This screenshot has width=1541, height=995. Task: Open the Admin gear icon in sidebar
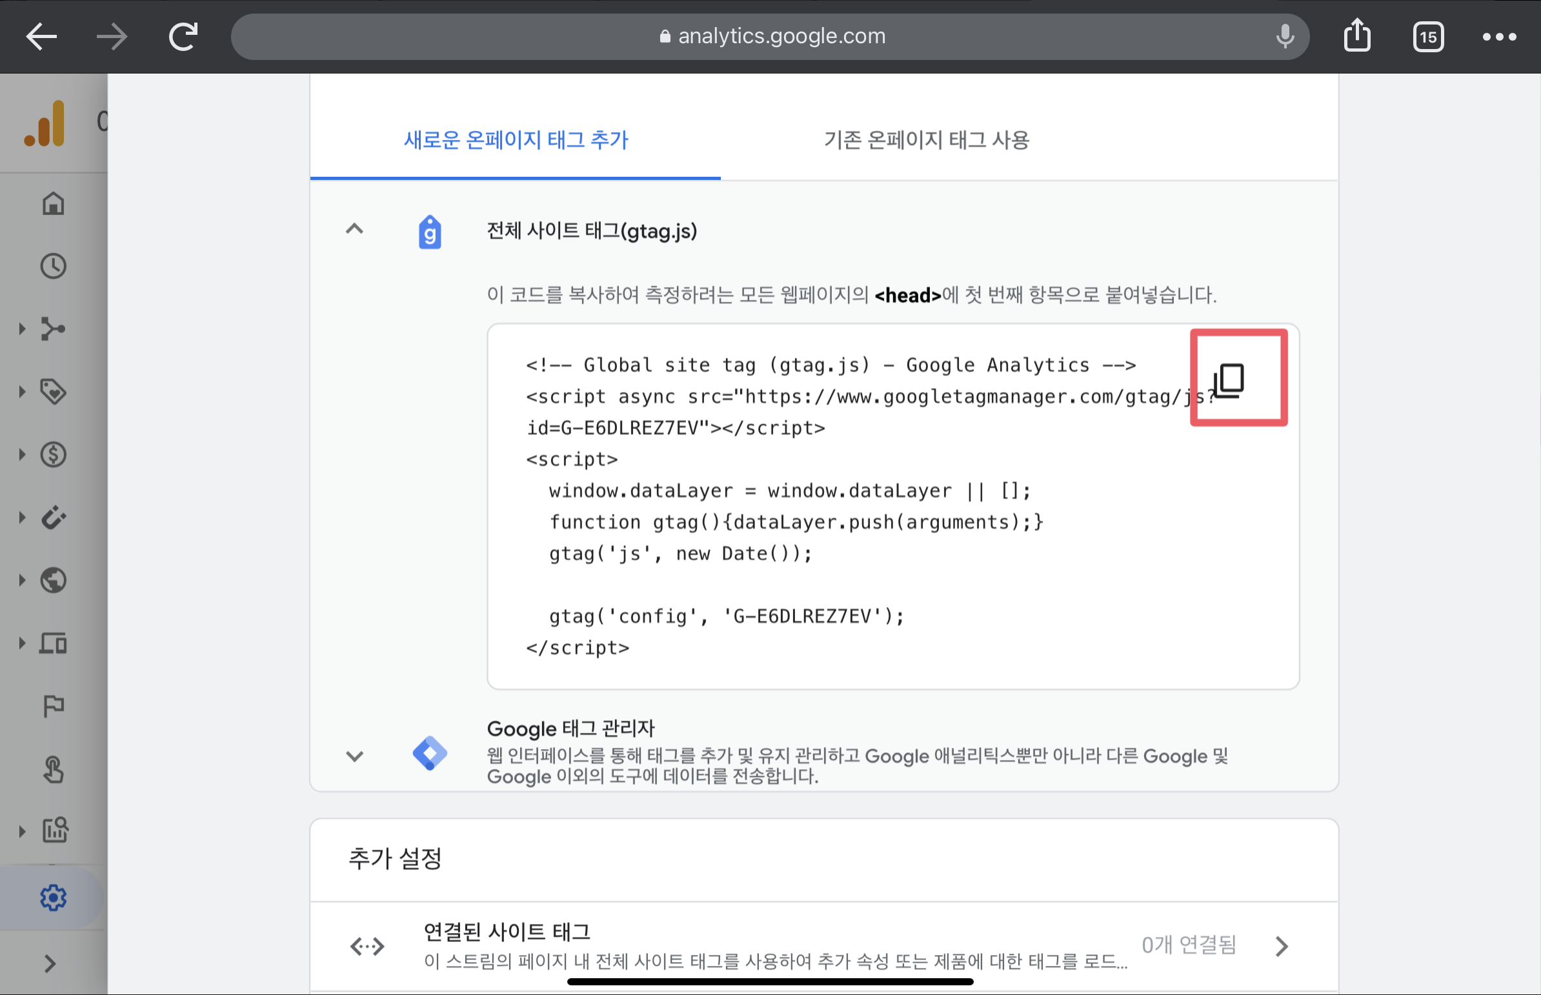pyautogui.click(x=54, y=898)
